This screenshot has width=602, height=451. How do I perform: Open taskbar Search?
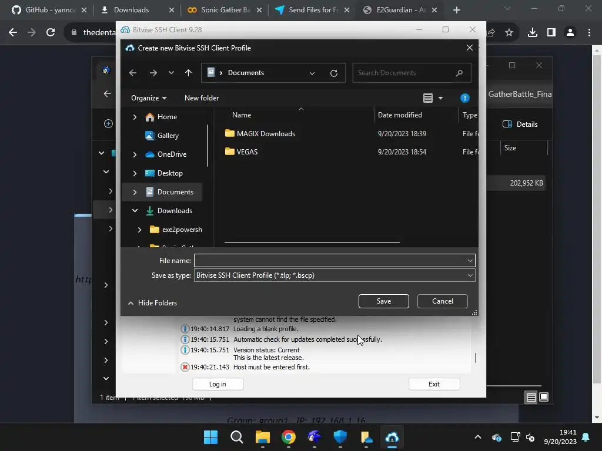(x=236, y=437)
